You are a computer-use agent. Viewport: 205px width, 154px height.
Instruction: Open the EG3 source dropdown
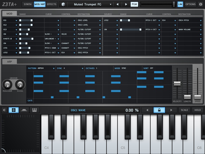click(10, 30)
